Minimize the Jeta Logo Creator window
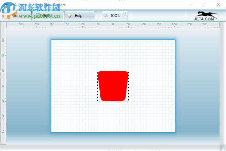 191,5
